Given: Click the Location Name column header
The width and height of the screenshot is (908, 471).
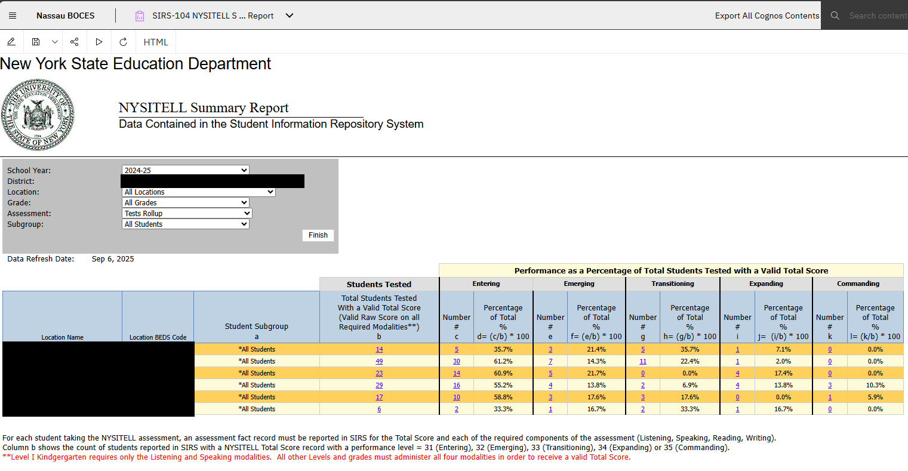Looking at the screenshot, I should [63, 317].
